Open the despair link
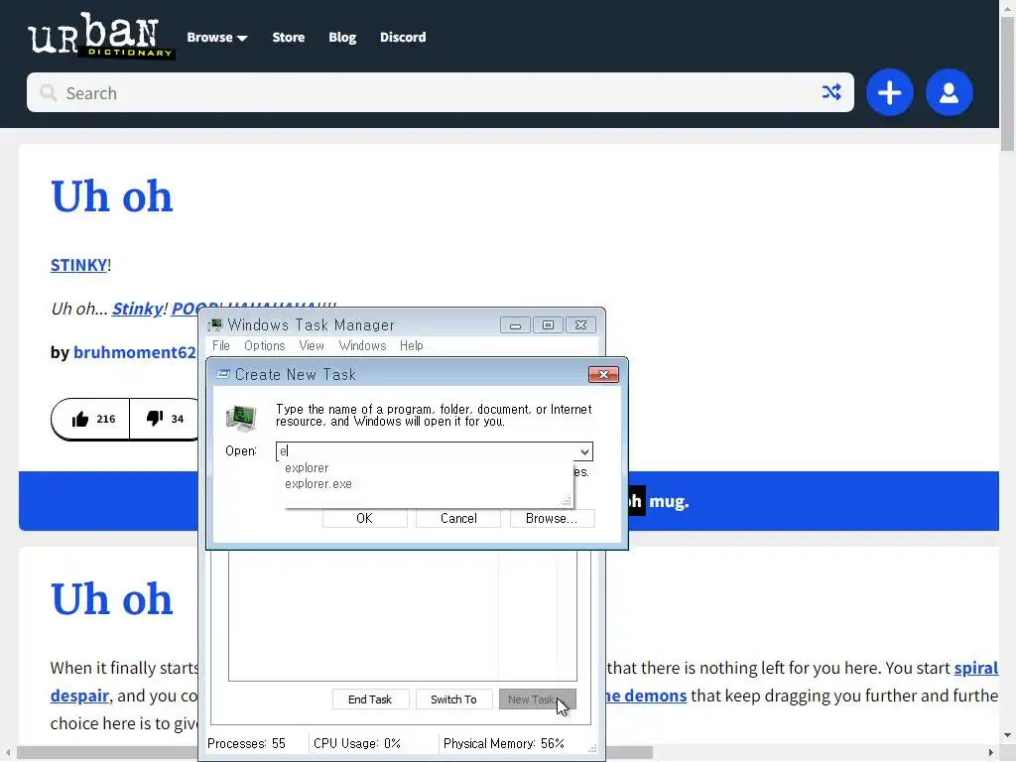Image resolution: width=1016 pixels, height=762 pixels. pos(79,696)
